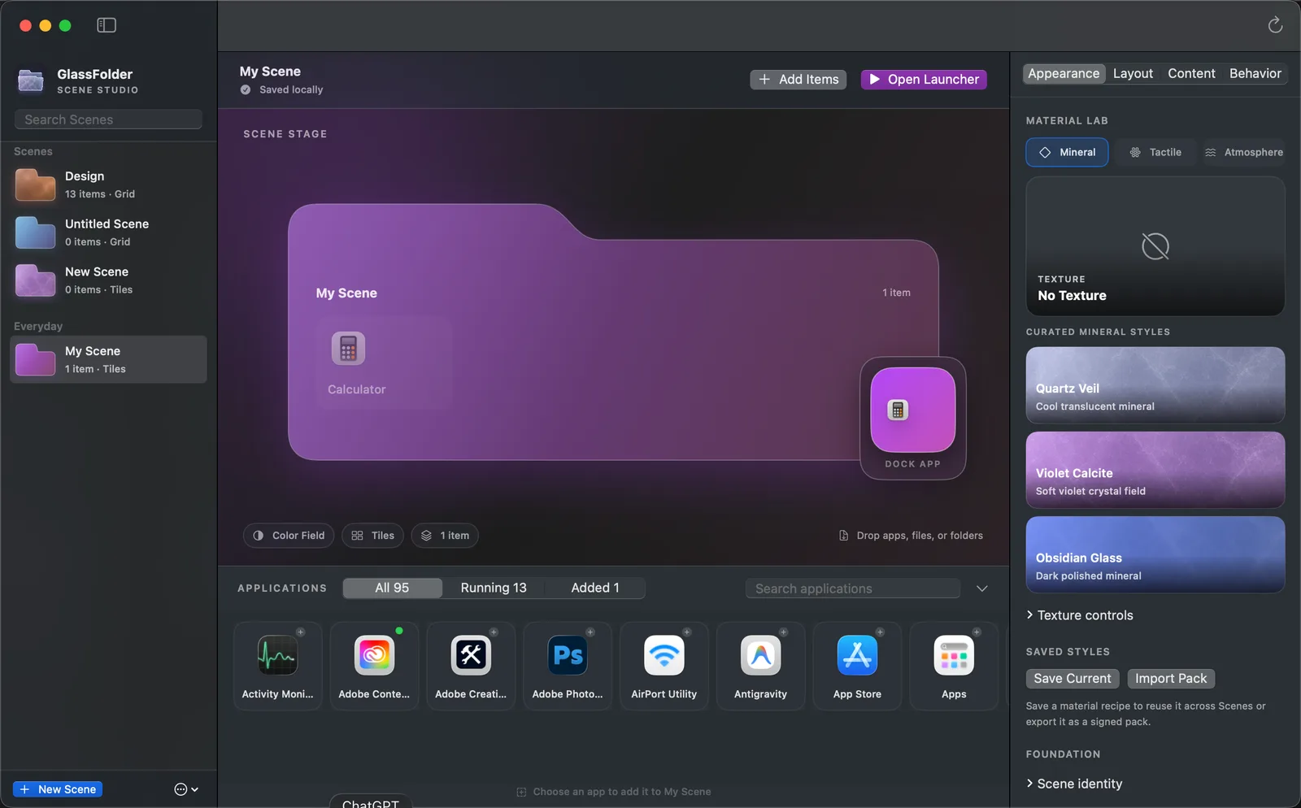Screen dimensions: 1301x808
Task: Toggle the sidebar panel icon
Action: 107,25
